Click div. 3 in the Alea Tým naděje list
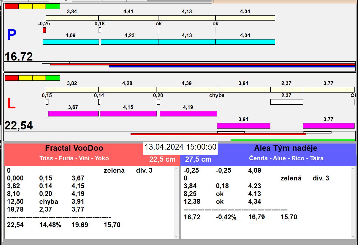The image size is (358, 245). [x=321, y=178]
